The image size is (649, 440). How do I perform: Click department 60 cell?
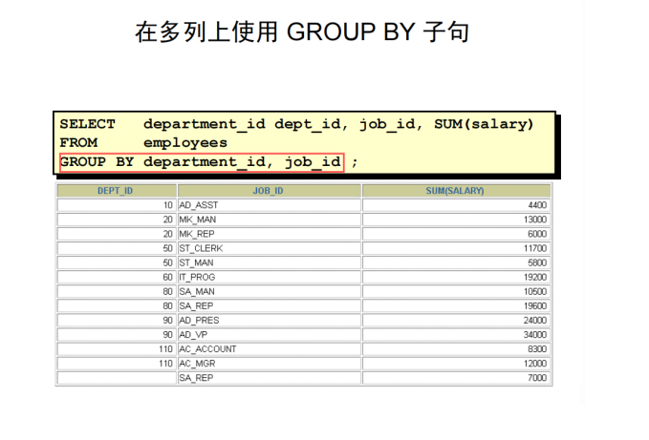117,277
